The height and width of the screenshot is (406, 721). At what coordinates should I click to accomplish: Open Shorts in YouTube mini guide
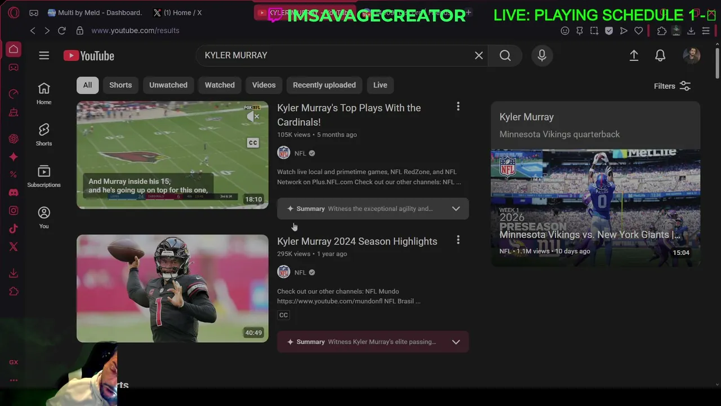[44, 135]
